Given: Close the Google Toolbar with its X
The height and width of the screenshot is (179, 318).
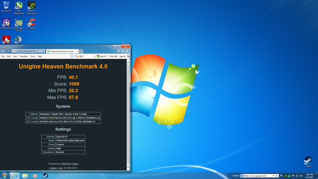Looking at the screenshot, I should pos(72,56).
